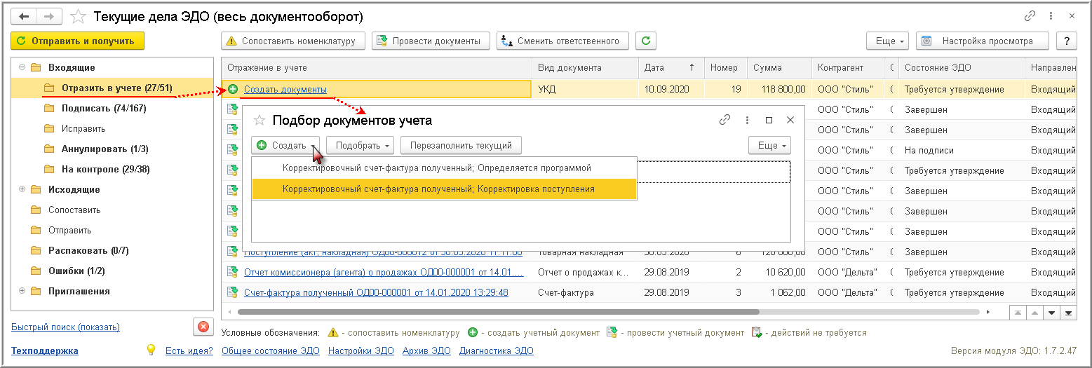The image size is (1092, 368).
Task: Open help with the question mark button
Action: click(x=1067, y=41)
